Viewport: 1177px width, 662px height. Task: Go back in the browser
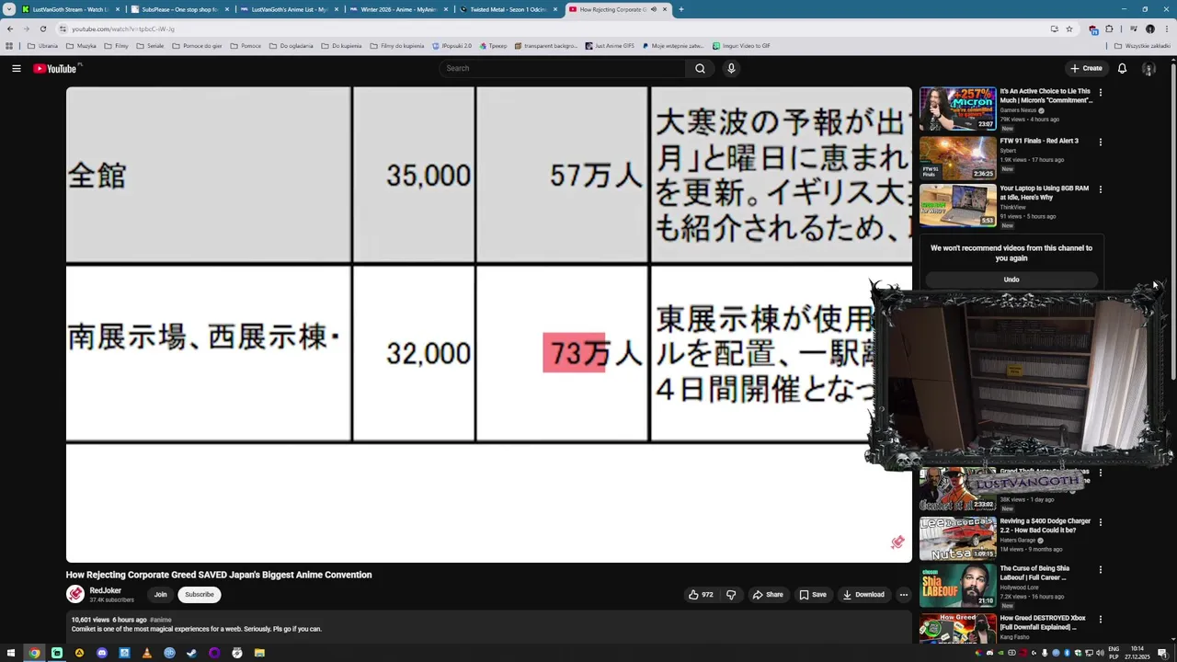point(10,29)
